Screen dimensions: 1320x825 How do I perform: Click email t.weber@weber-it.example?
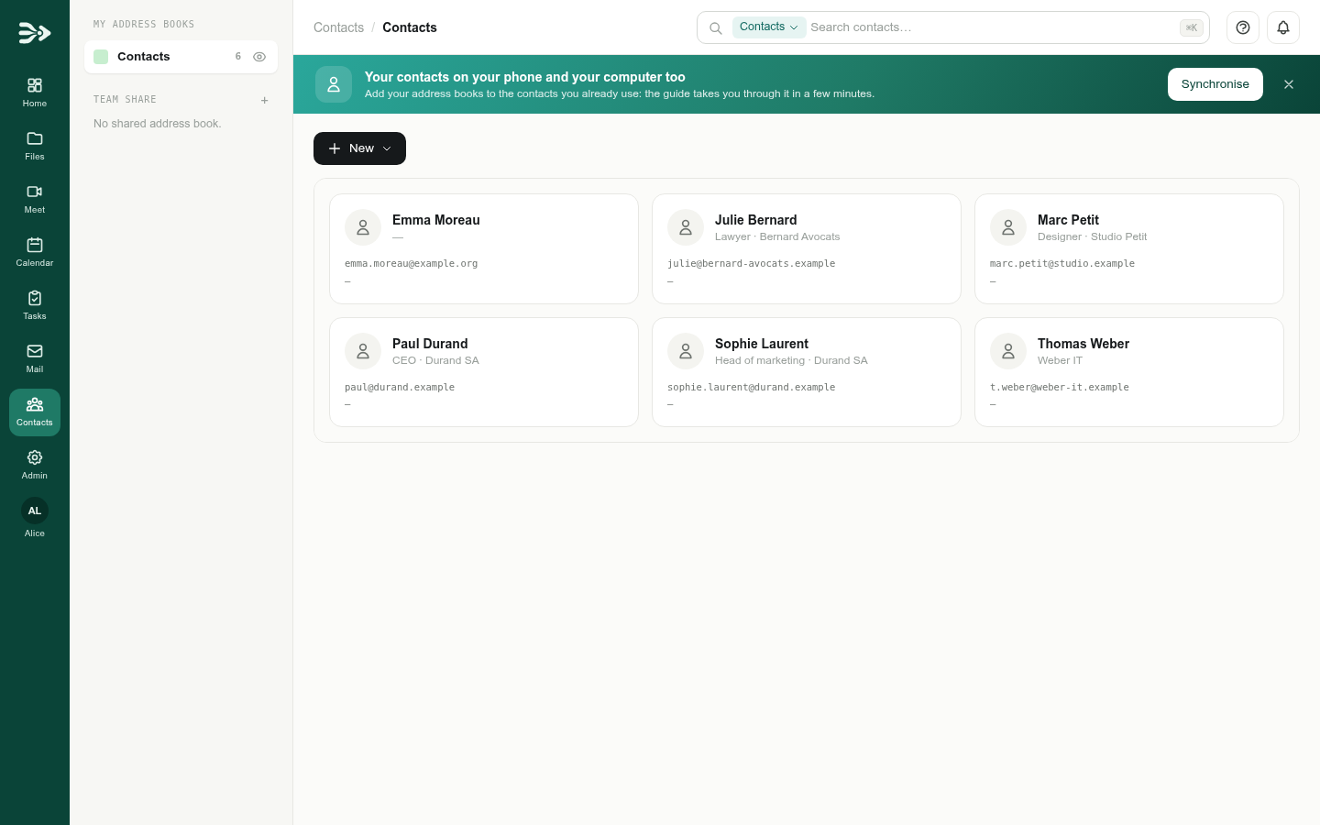(1060, 388)
